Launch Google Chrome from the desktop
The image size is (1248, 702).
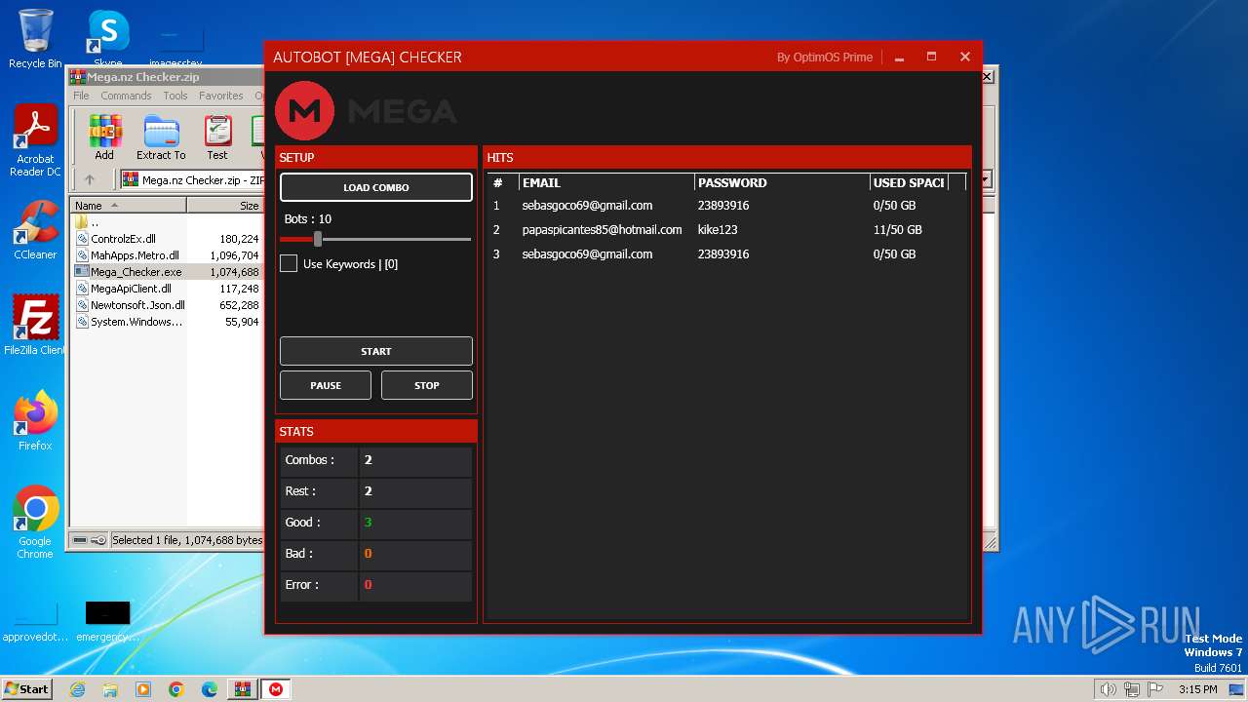click(x=35, y=523)
